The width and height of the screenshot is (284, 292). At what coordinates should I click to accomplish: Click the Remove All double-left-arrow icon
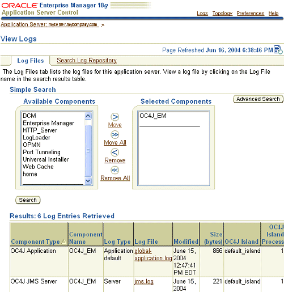pyautogui.click(x=115, y=170)
